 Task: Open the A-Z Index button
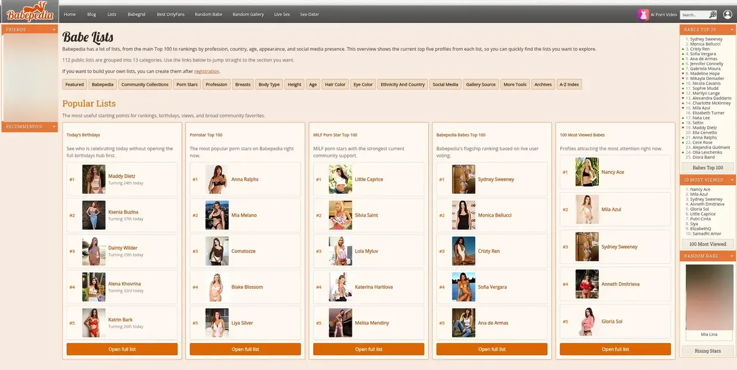point(569,85)
